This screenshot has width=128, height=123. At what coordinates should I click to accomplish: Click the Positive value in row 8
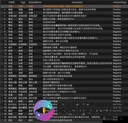coord(117,29)
